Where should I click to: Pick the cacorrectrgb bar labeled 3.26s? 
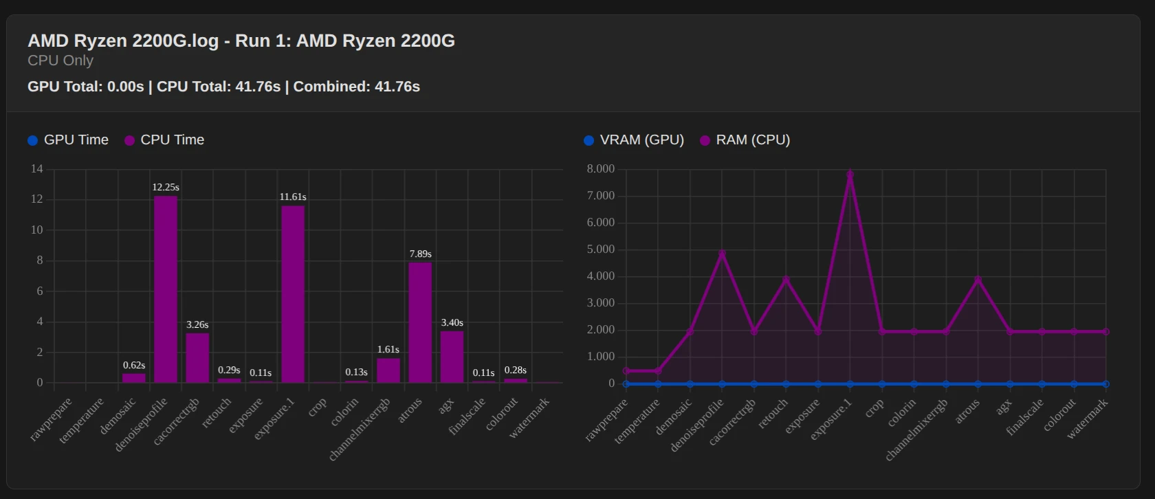pyautogui.click(x=197, y=357)
